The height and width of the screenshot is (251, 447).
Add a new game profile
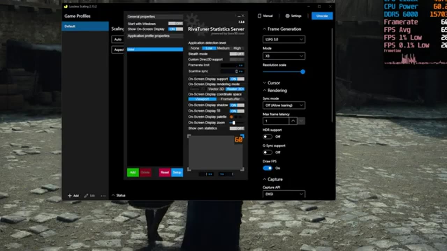pyautogui.click(x=73, y=196)
